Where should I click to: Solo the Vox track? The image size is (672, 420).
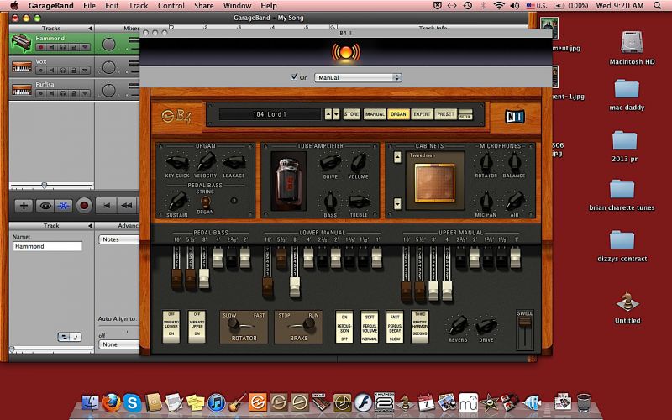(x=63, y=70)
